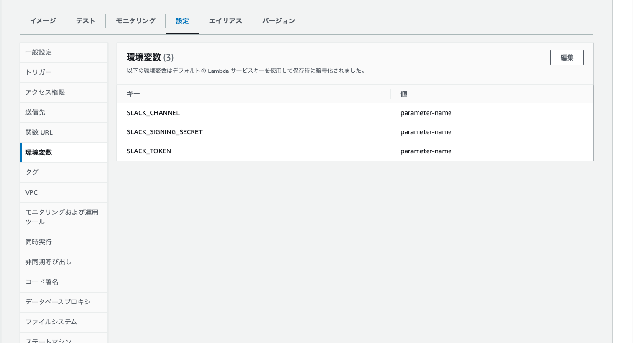Screen dimensions: 633x343
Task: Select 同時実行 in the side menu
Action: (x=64, y=242)
